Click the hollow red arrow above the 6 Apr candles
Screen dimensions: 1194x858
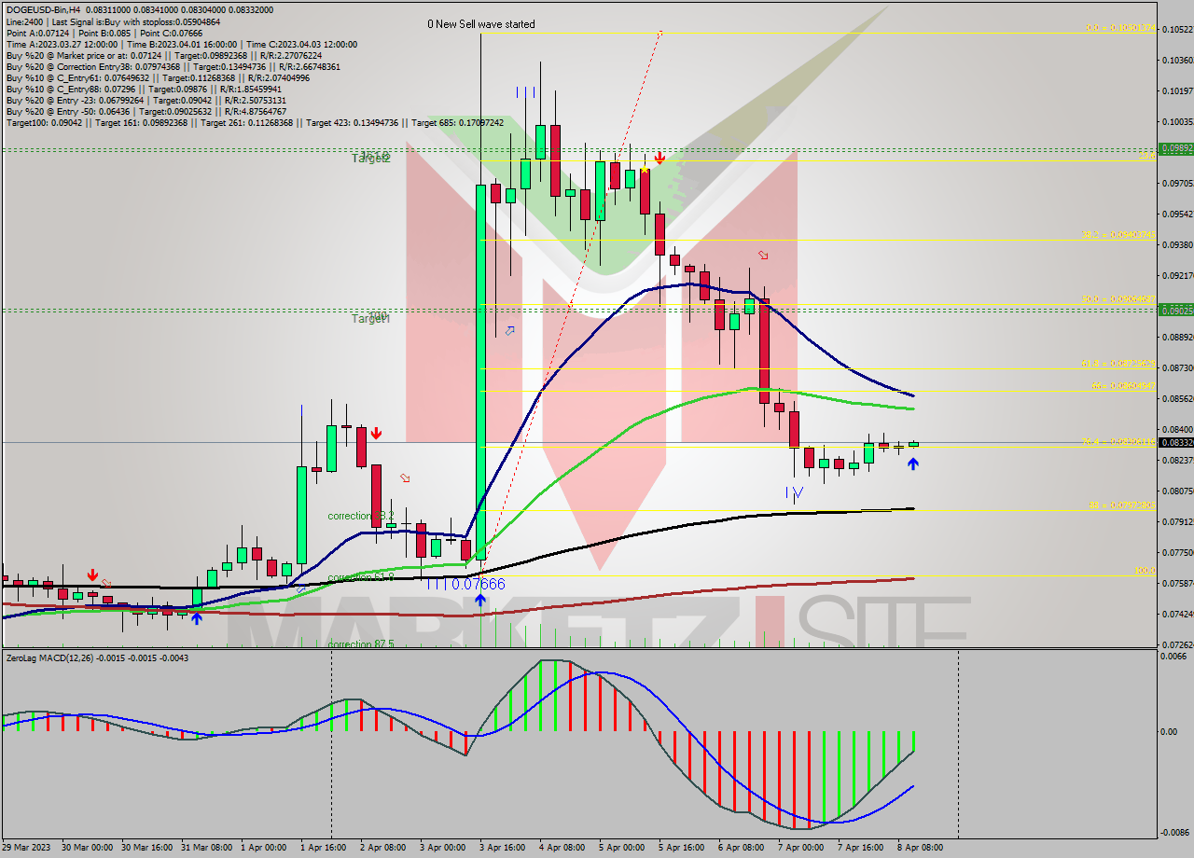763,255
